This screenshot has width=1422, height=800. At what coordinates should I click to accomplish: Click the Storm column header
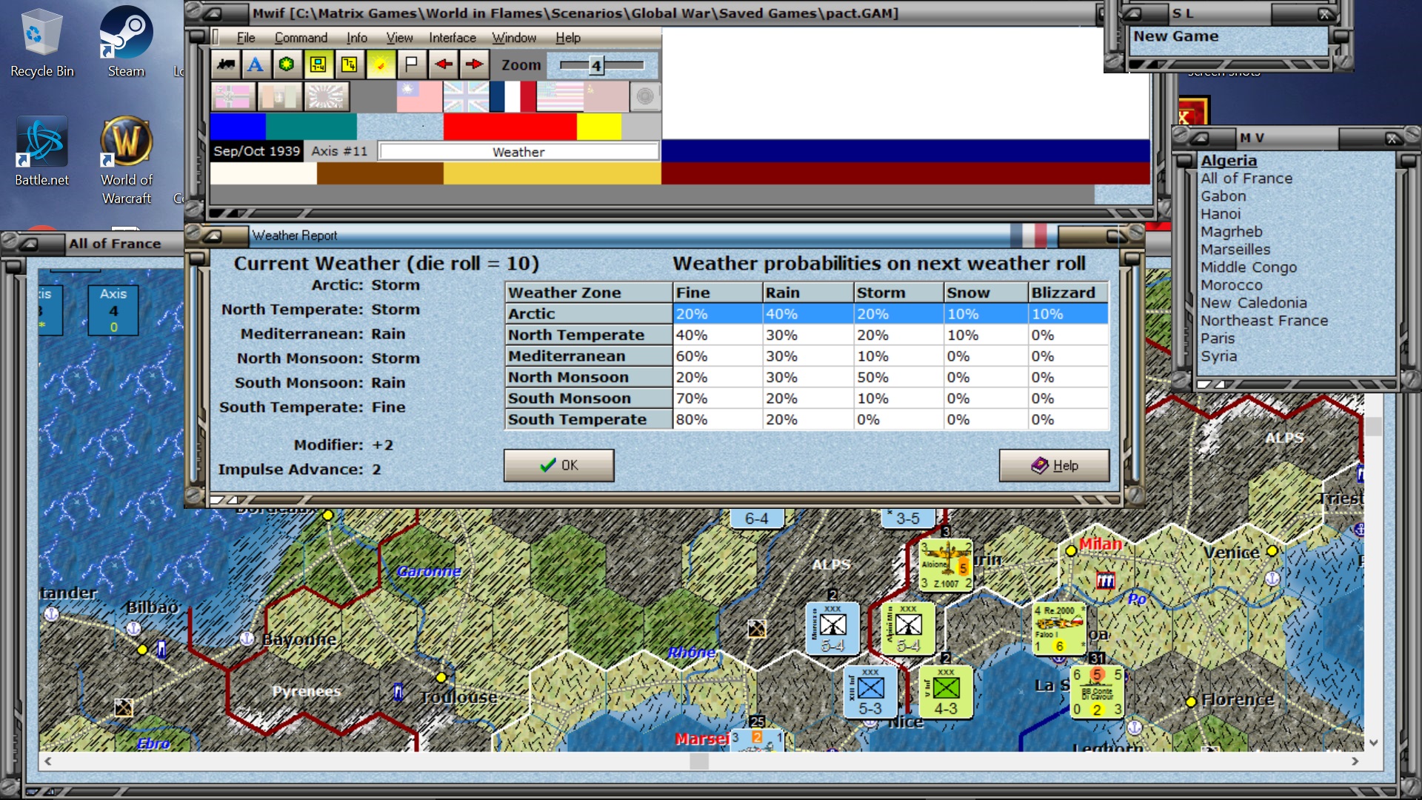pyautogui.click(x=898, y=293)
